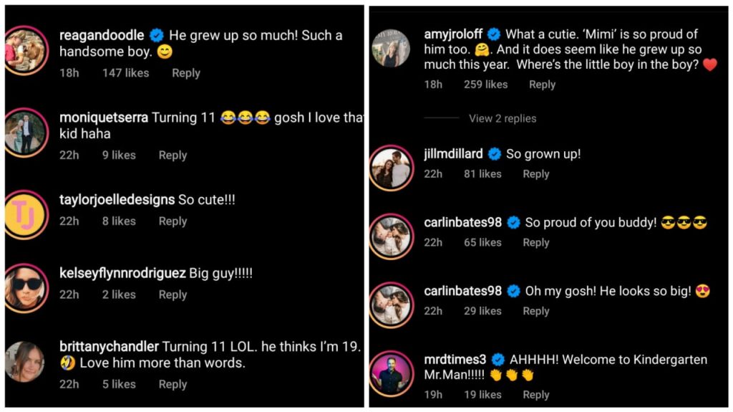Click amyjroloff's profile picture
The width and height of the screenshot is (733, 412).
click(391, 49)
